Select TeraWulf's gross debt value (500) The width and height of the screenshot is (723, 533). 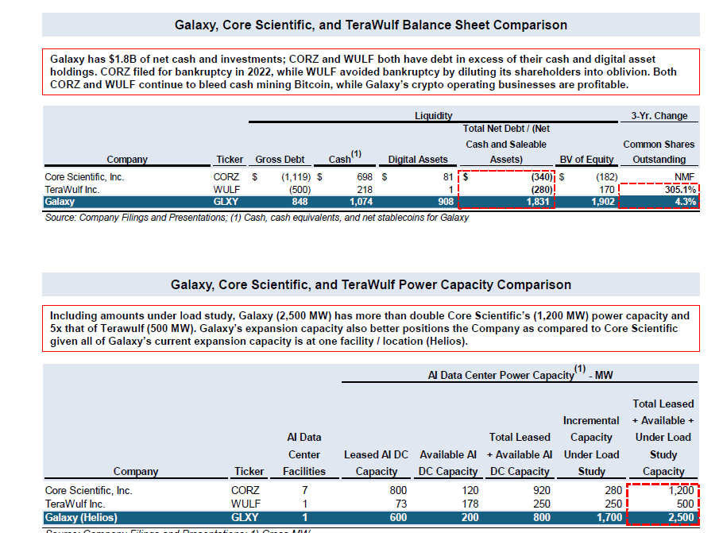pyautogui.click(x=300, y=190)
